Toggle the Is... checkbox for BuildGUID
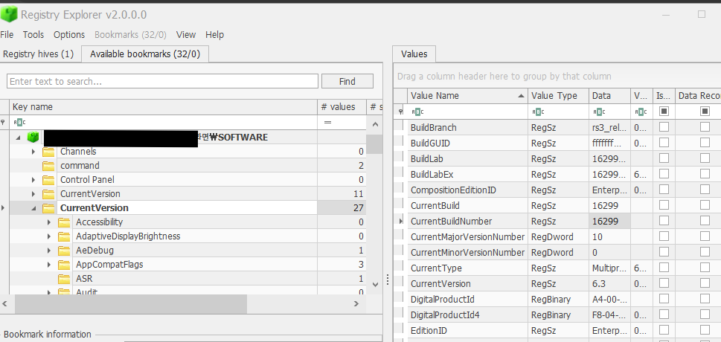721x342 pixels. coord(664,143)
